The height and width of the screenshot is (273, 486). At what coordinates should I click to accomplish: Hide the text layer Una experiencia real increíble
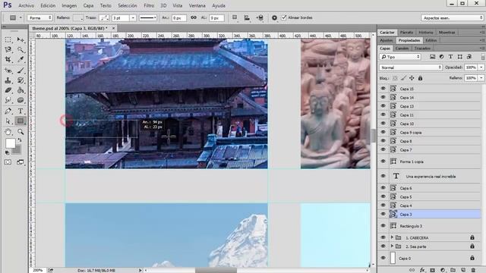pyautogui.click(x=383, y=176)
